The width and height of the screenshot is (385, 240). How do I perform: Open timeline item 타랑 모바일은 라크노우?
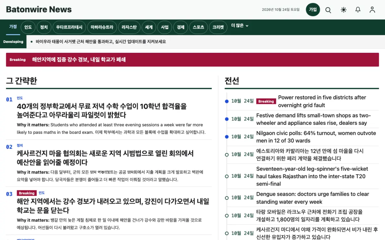coord(309,216)
